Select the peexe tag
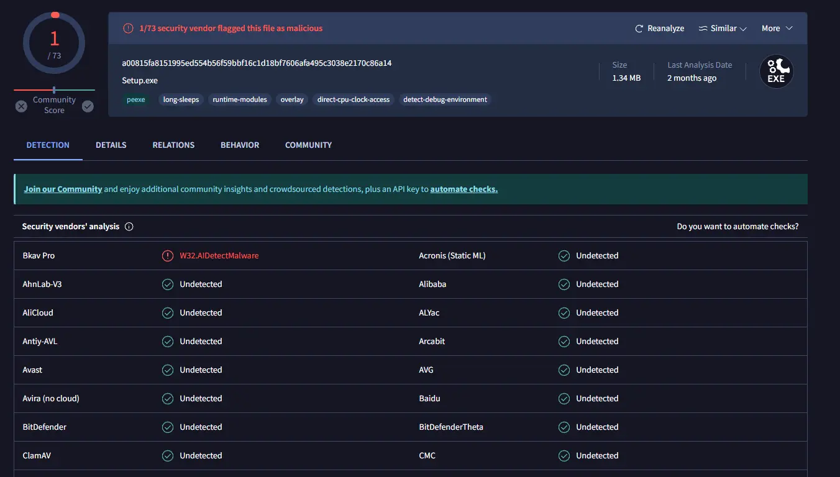The image size is (840, 477). pos(136,99)
